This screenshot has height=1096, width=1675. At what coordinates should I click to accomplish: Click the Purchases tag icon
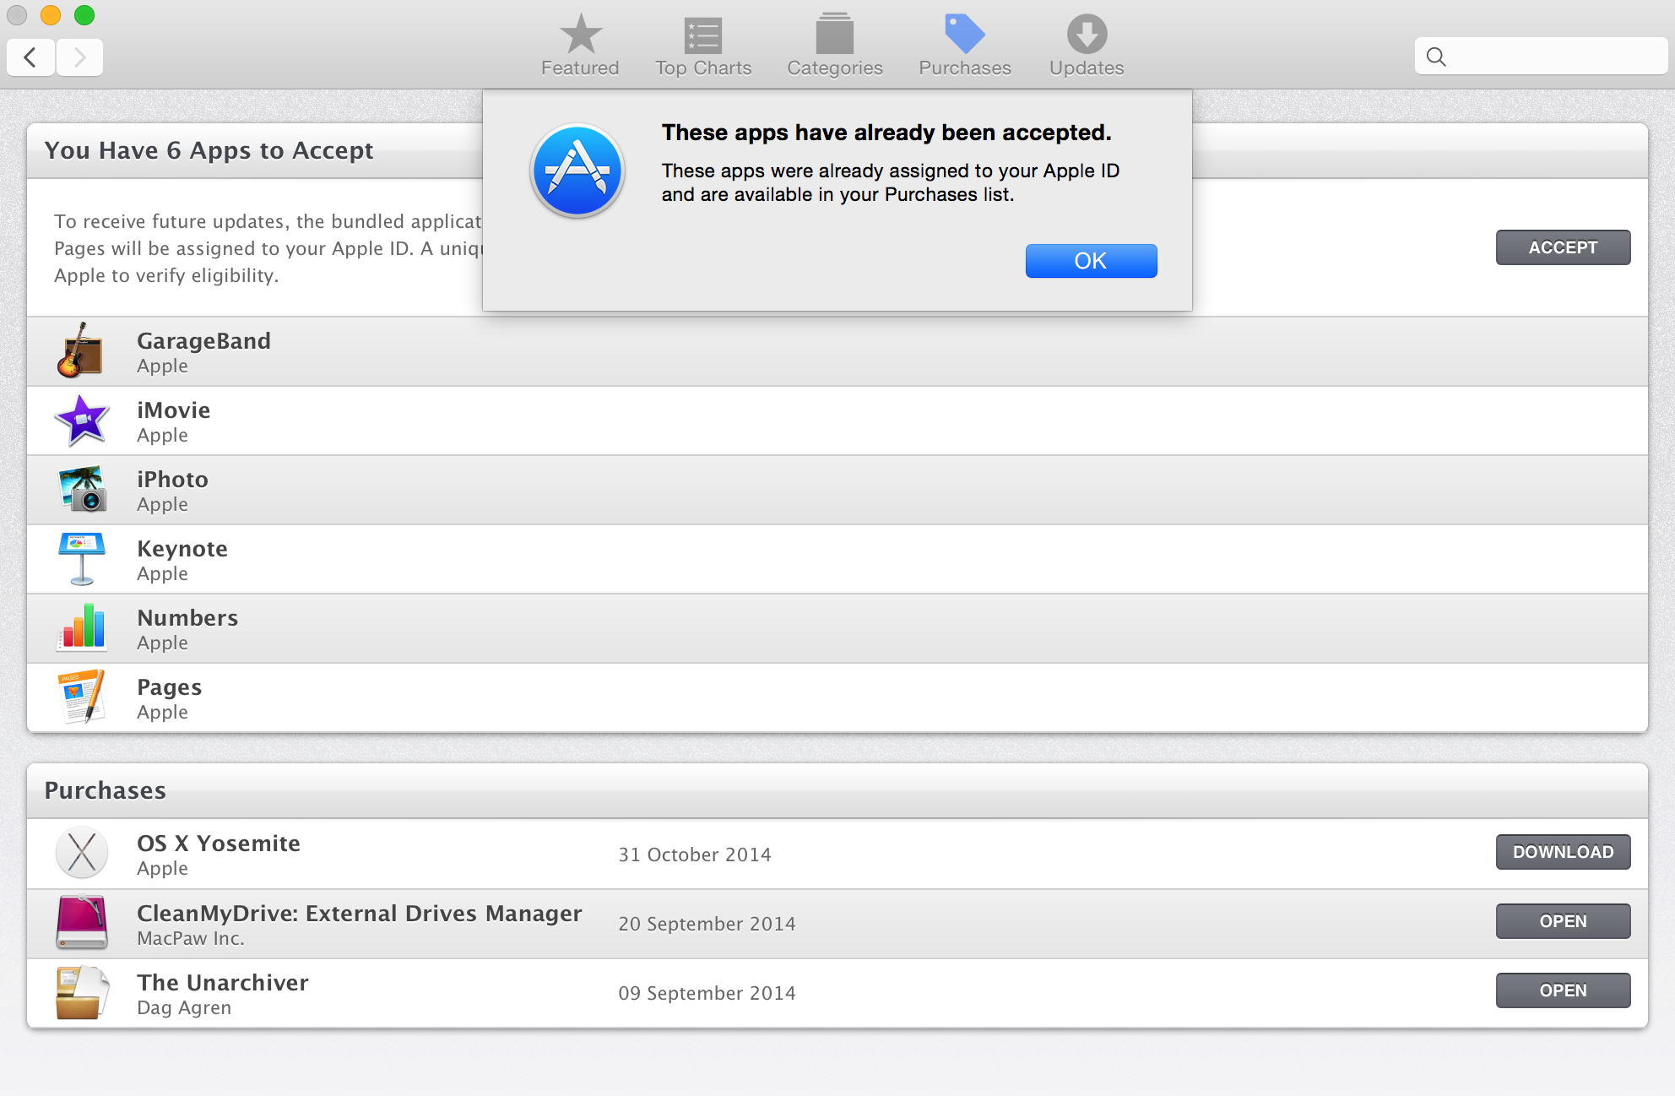(964, 35)
